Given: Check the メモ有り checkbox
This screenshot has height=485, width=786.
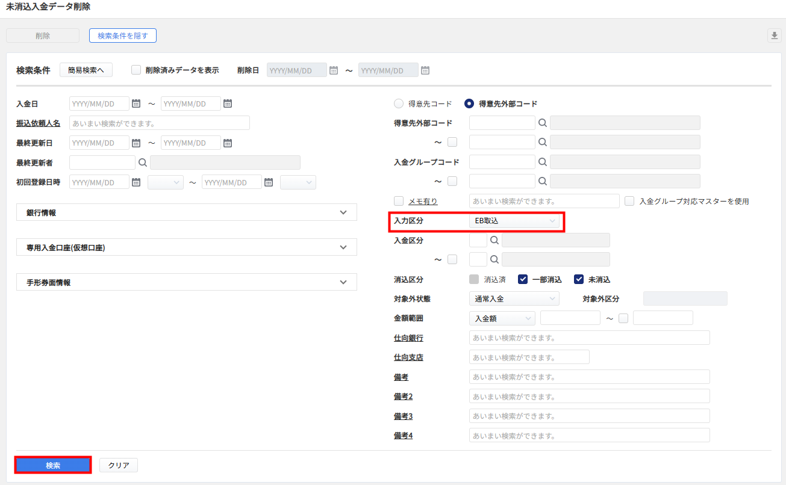Looking at the screenshot, I should pyautogui.click(x=399, y=201).
